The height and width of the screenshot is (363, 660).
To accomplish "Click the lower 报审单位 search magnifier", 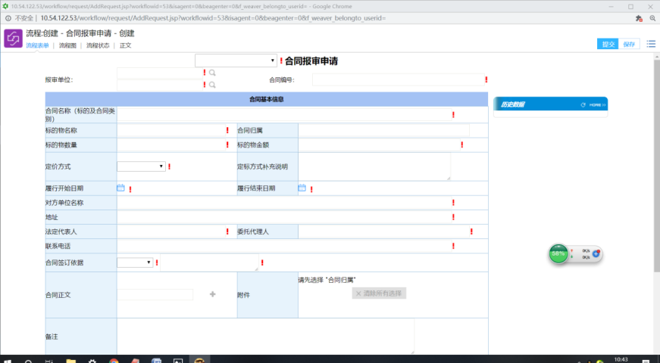I will [212, 85].
